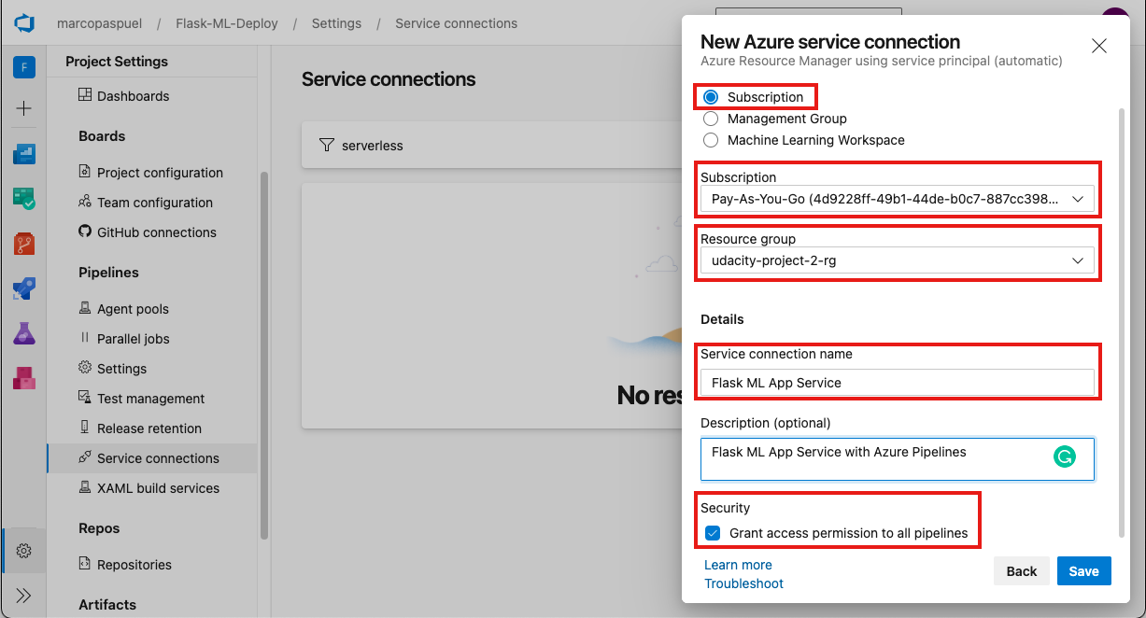The width and height of the screenshot is (1146, 618).
Task: Open Release retention settings
Action: [149, 428]
